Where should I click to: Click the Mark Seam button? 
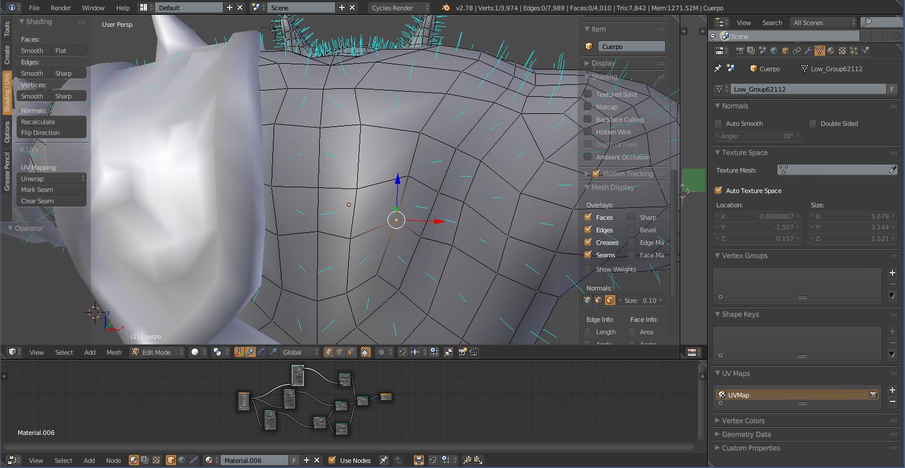click(51, 190)
